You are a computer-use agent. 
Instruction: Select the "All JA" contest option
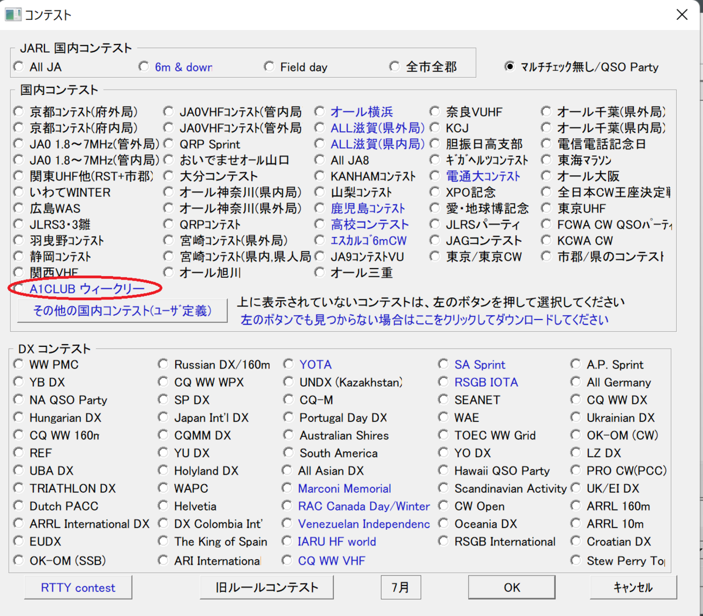pos(18,67)
